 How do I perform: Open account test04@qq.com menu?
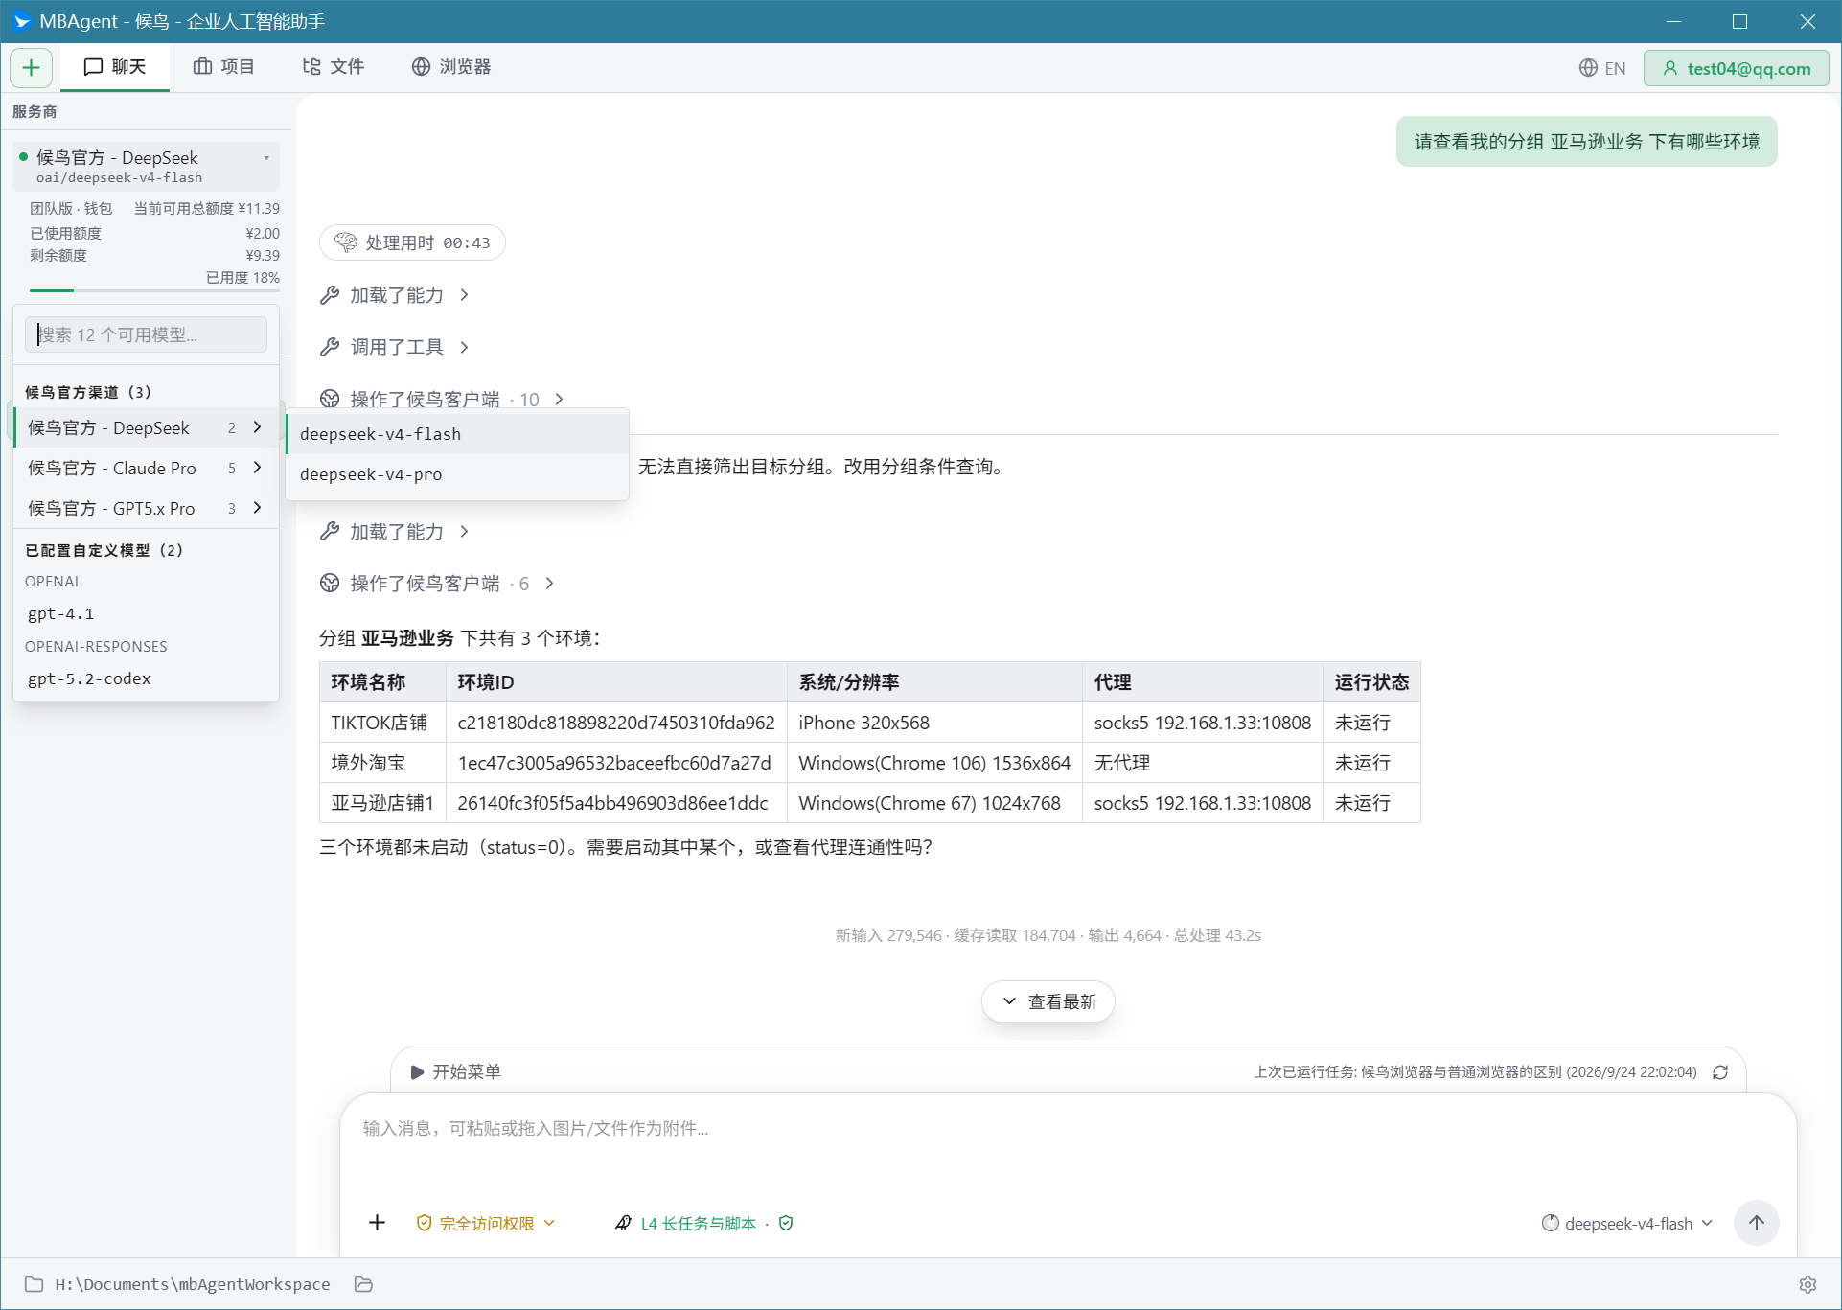[x=1736, y=68]
